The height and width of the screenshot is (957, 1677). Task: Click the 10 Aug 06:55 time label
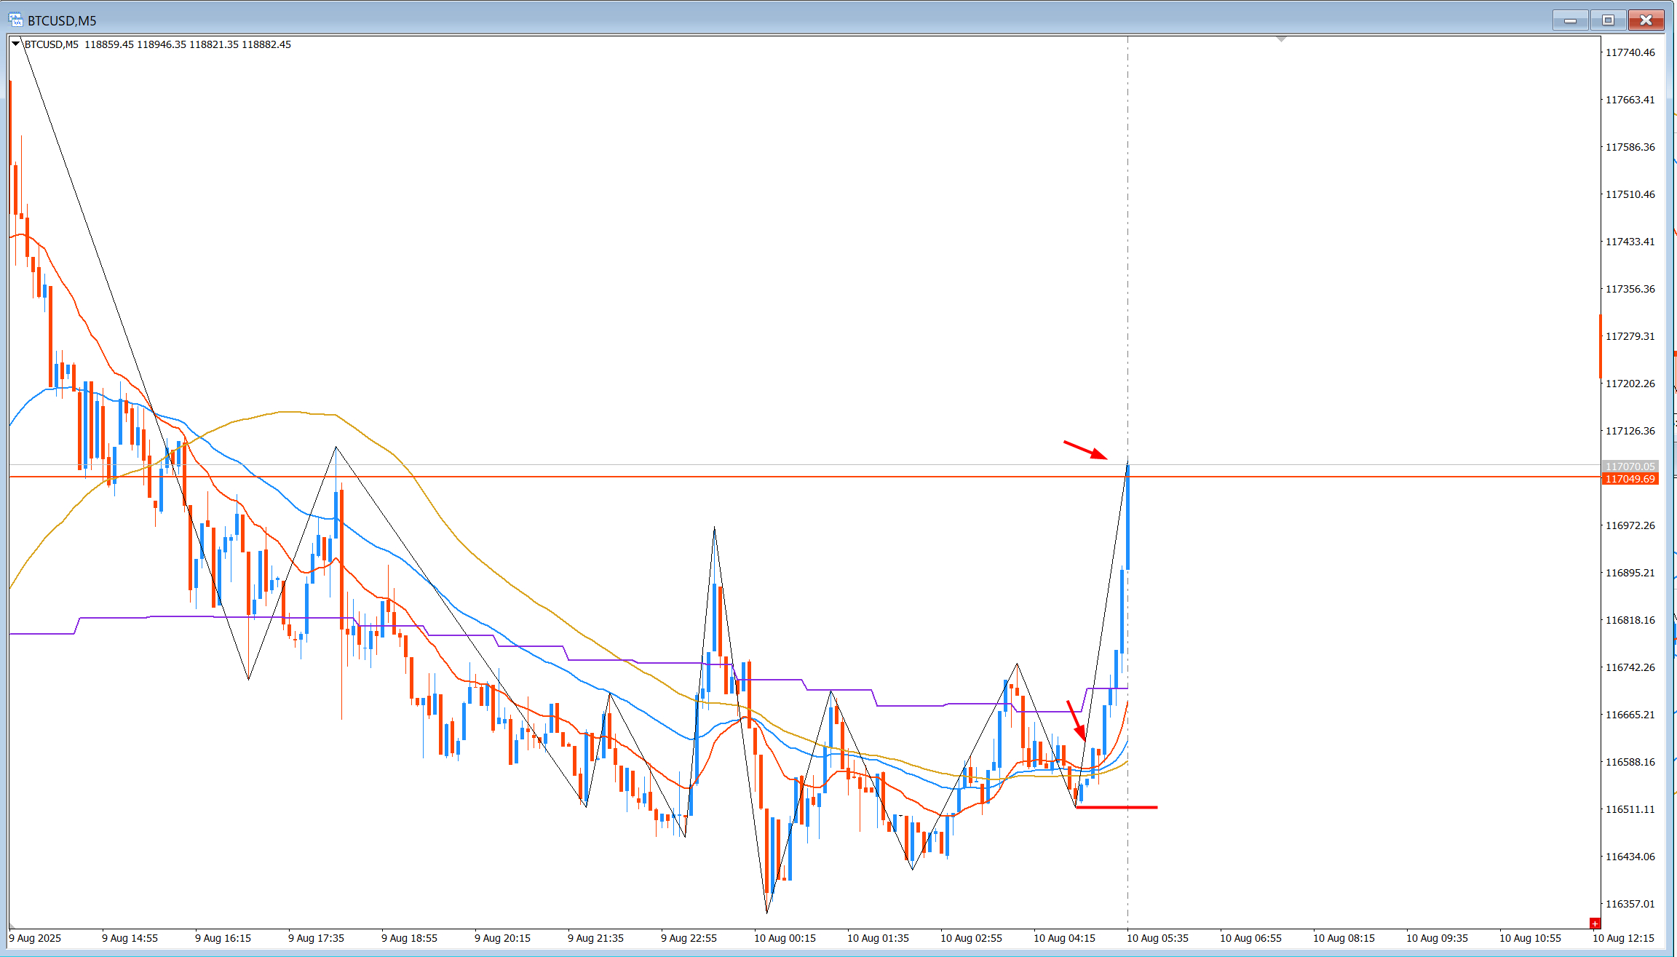pyautogui.click(x=1250, y=938)
